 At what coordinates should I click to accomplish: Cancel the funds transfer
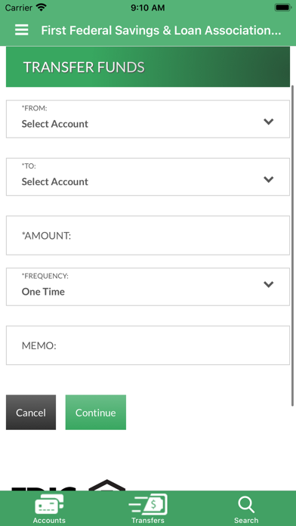click(x=31, y=413)
